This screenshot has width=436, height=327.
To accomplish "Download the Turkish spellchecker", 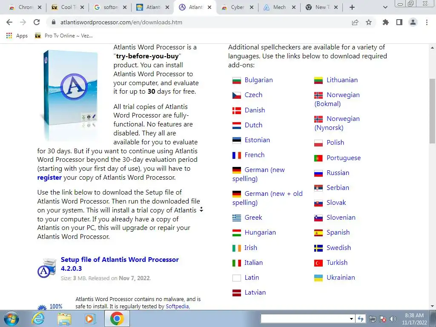I will pyautogui.click(x=337, y=262).
